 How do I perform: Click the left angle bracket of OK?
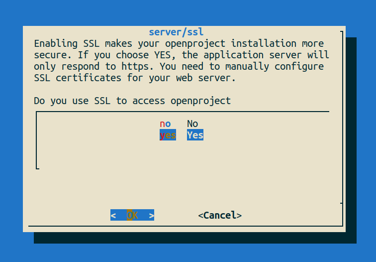(113, 215)
